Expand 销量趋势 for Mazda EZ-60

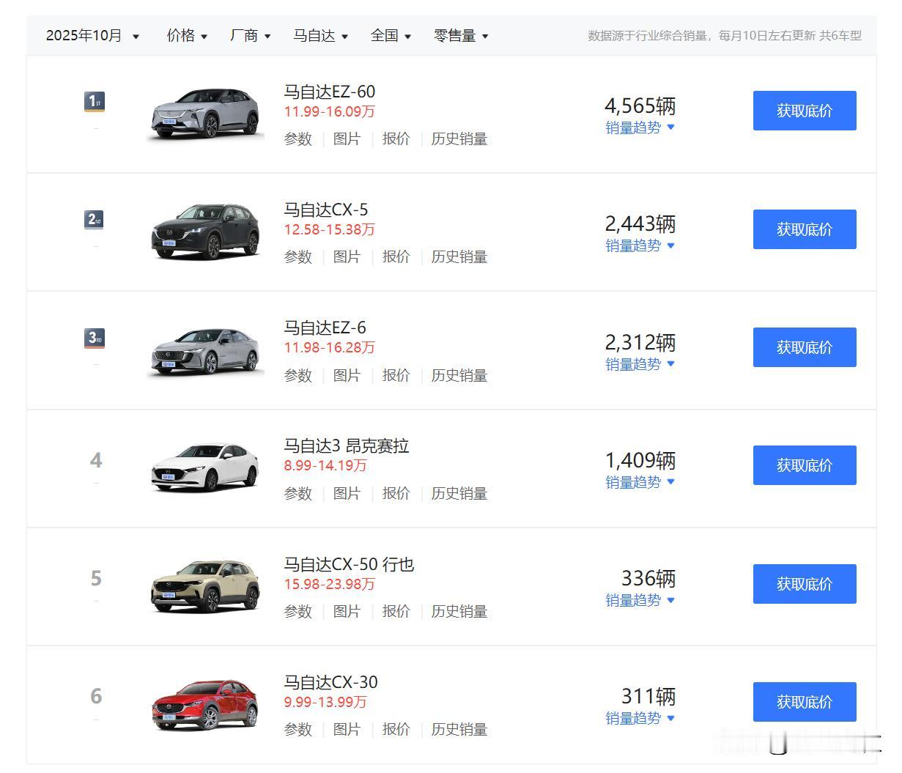pos(640,127)
